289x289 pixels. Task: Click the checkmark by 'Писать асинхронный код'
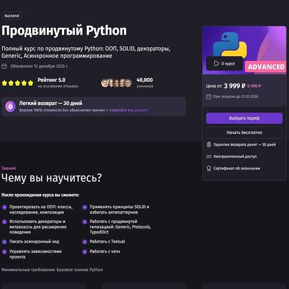tap(4, 242)
